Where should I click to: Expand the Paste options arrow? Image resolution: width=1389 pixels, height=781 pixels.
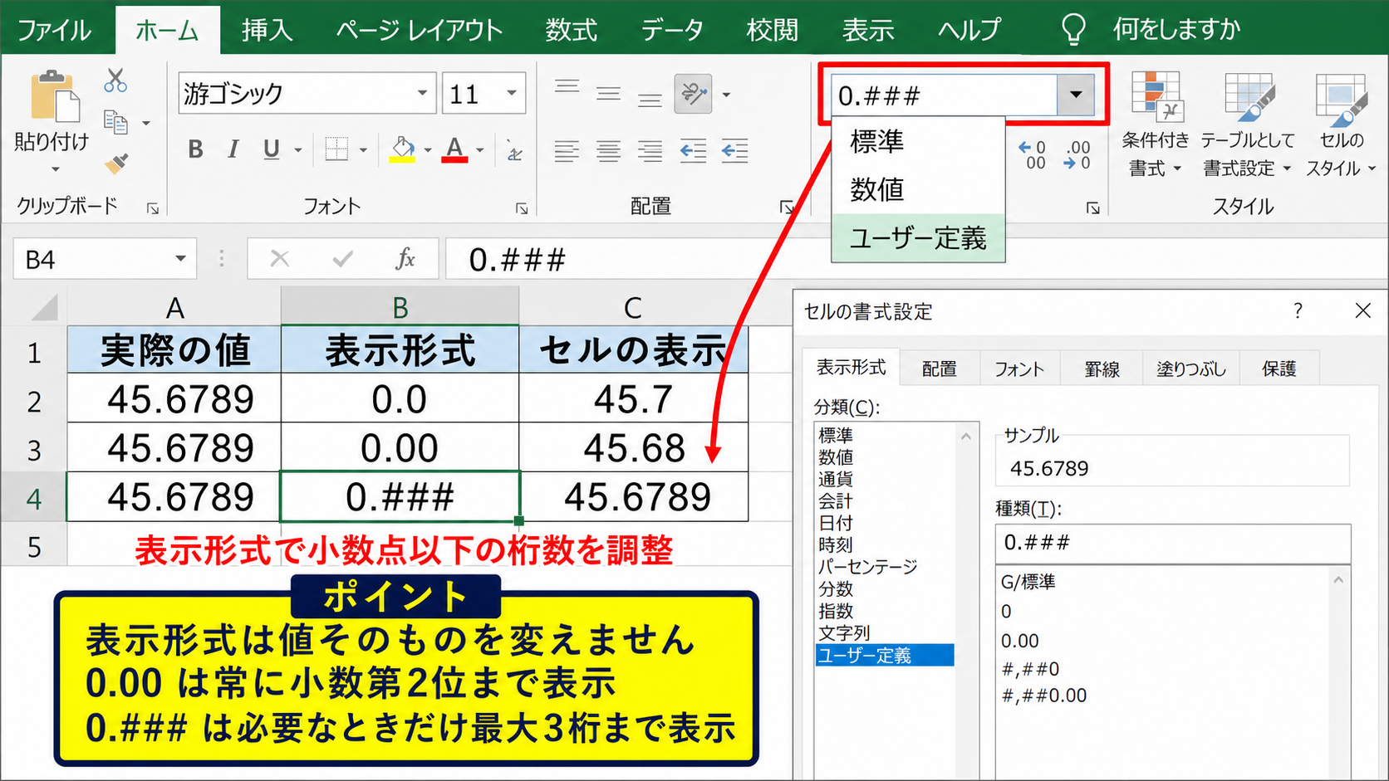pos(55,169)
